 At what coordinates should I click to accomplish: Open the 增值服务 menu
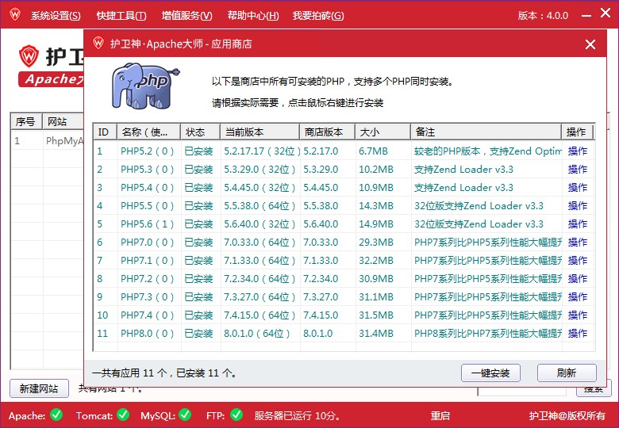[x=186, y=16]
